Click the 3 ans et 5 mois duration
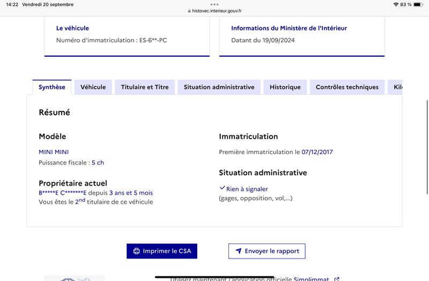The width and height of the screenshot is (429, 281). tap(131, 193)
